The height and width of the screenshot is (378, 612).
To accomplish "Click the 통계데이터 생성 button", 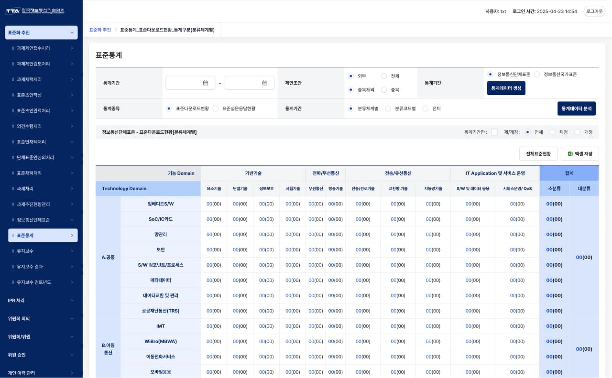I will [506, 88].
